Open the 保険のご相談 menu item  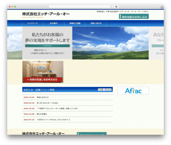(75, 23)
